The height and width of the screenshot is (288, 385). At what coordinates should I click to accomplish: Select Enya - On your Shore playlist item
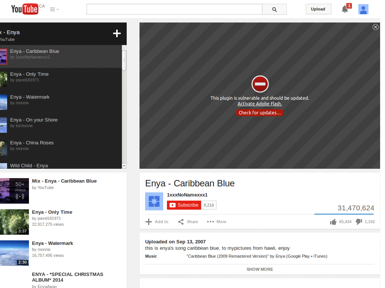click(61, 125)
